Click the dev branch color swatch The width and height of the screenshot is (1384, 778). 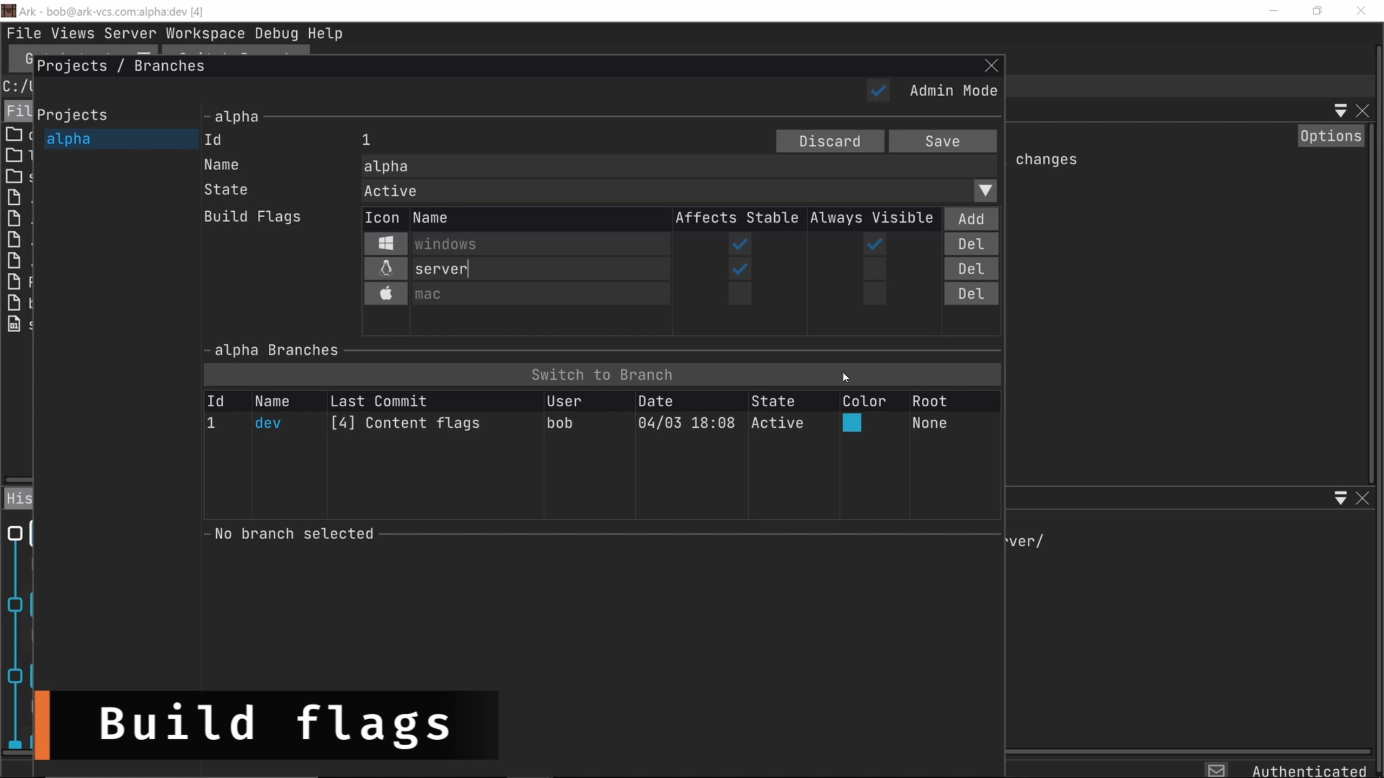click(851, 423)
